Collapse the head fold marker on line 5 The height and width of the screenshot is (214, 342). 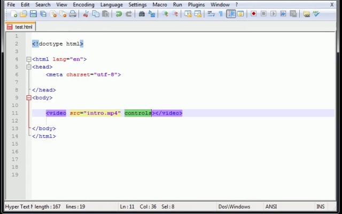(x=29, y=67)
